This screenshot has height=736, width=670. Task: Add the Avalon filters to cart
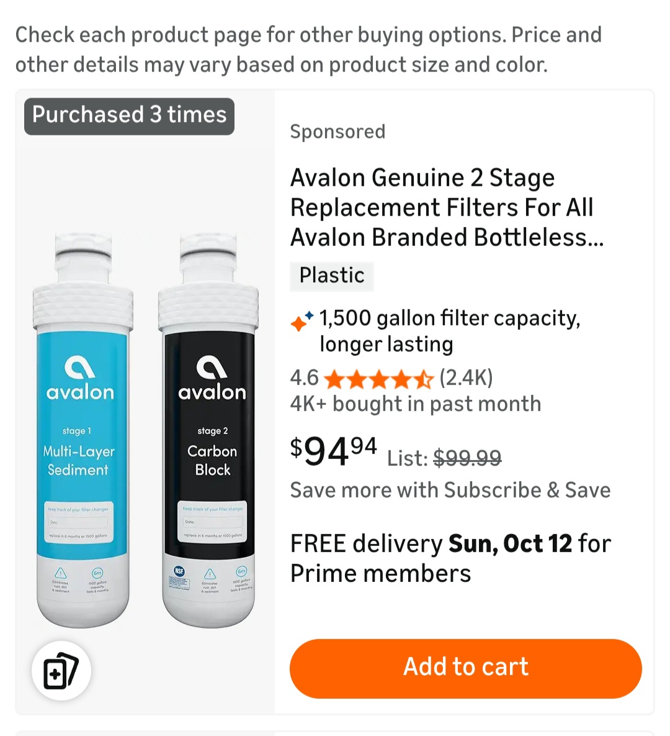[465, 668]
